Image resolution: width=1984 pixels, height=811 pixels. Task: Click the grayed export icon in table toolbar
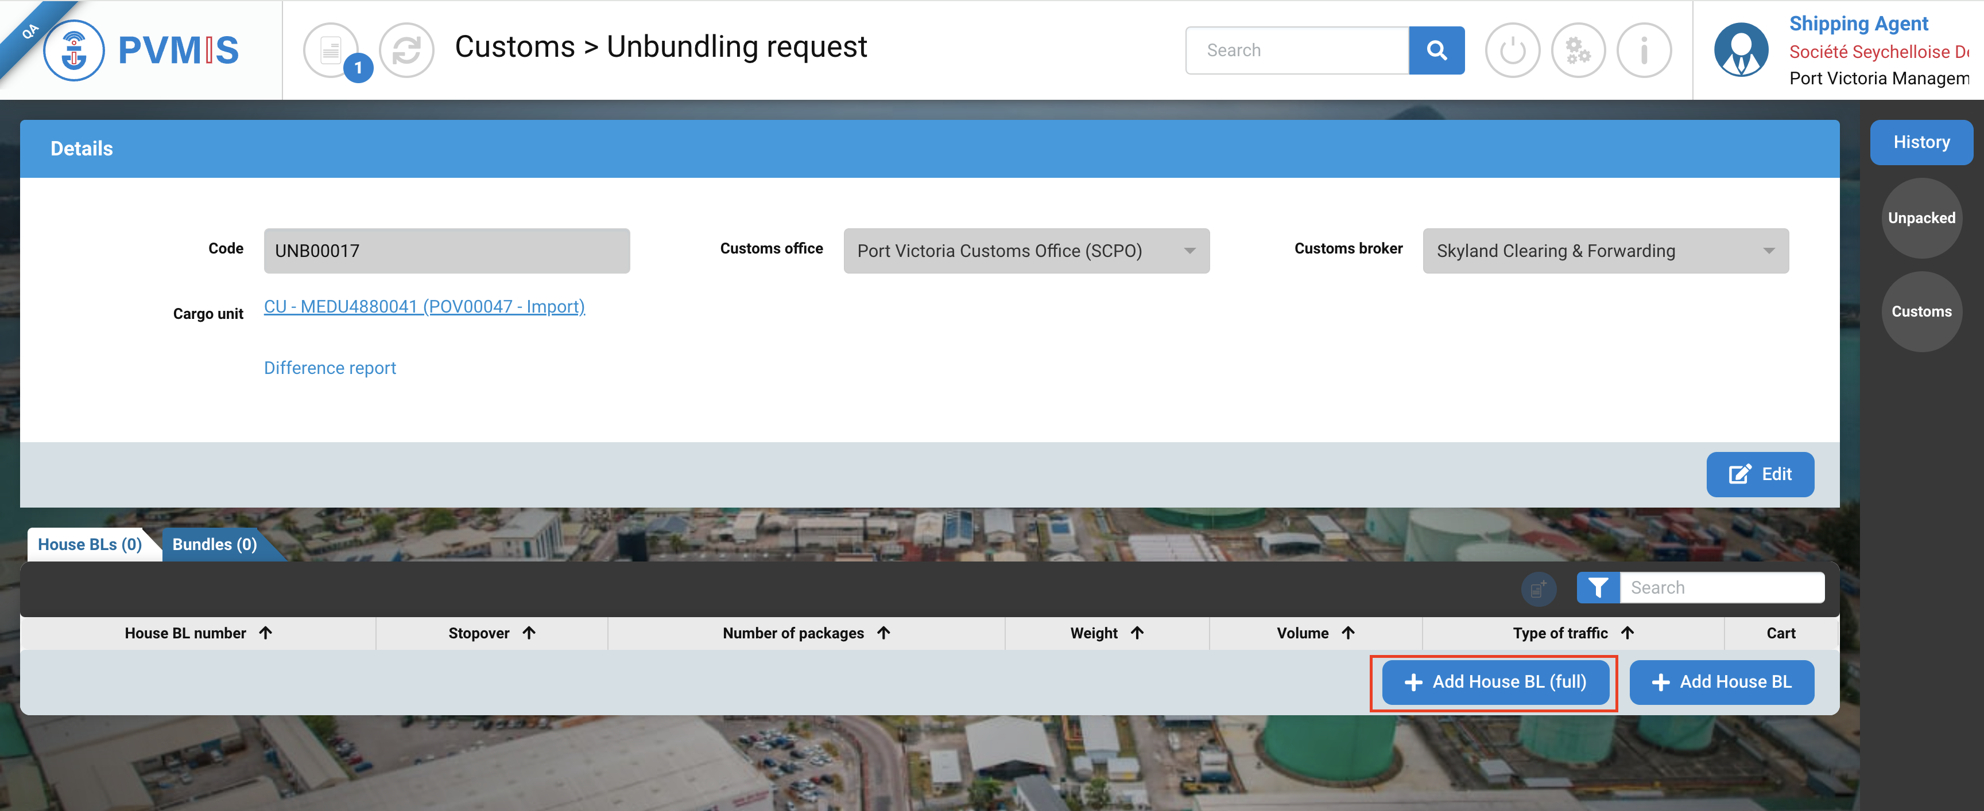click(x=1538, y=588)
